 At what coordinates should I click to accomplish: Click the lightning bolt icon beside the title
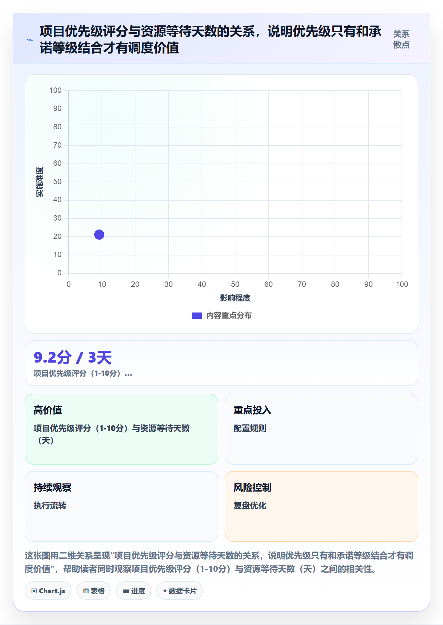[x=30, y=40]
